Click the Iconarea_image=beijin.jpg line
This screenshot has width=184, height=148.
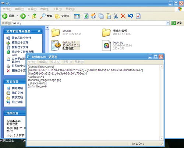(x=45, y=80)
